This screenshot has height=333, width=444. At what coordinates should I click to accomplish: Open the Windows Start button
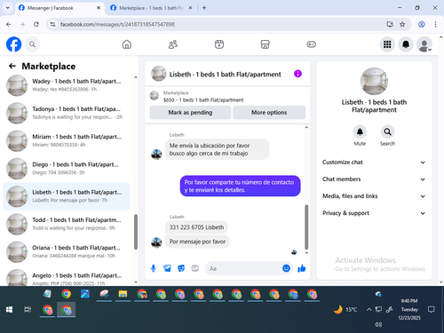[x=9, y=310]
